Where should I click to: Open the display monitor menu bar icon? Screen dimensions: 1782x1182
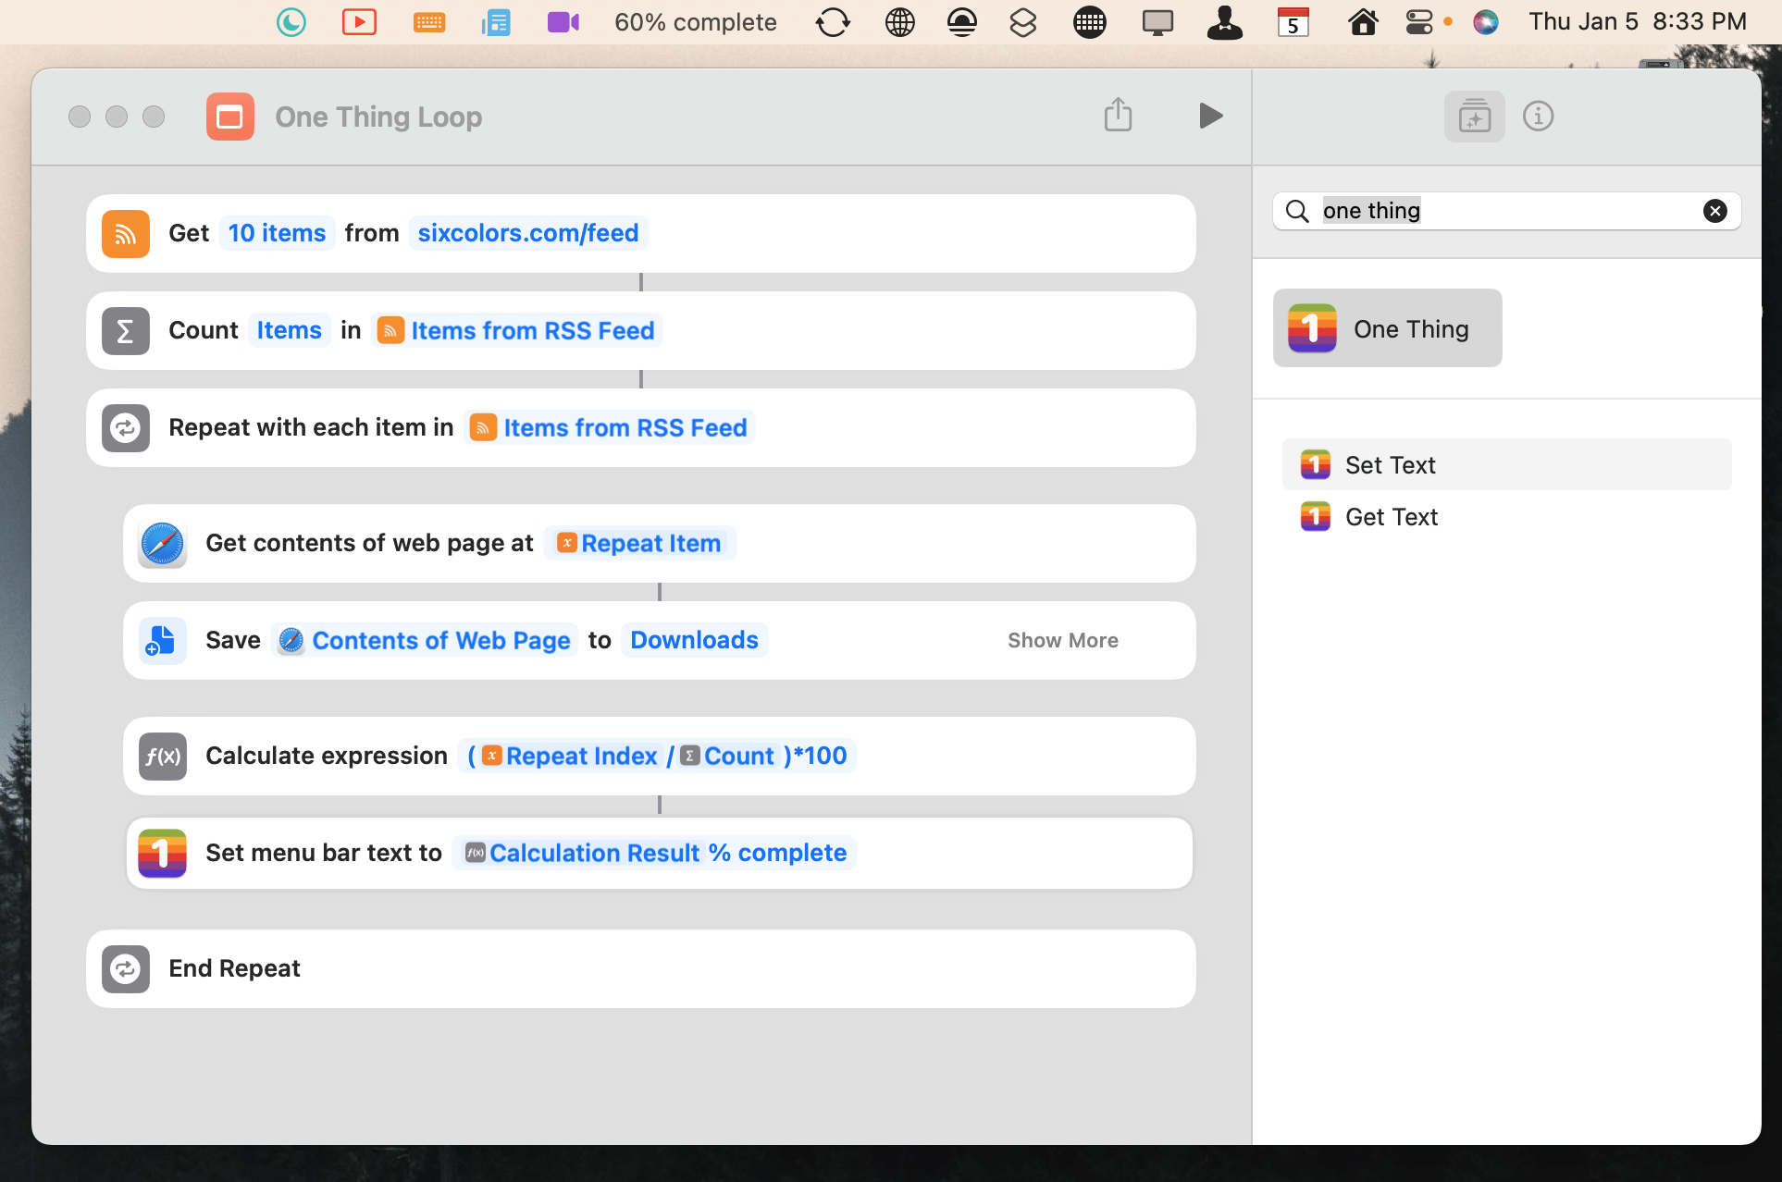click(x=1157, y=22)
